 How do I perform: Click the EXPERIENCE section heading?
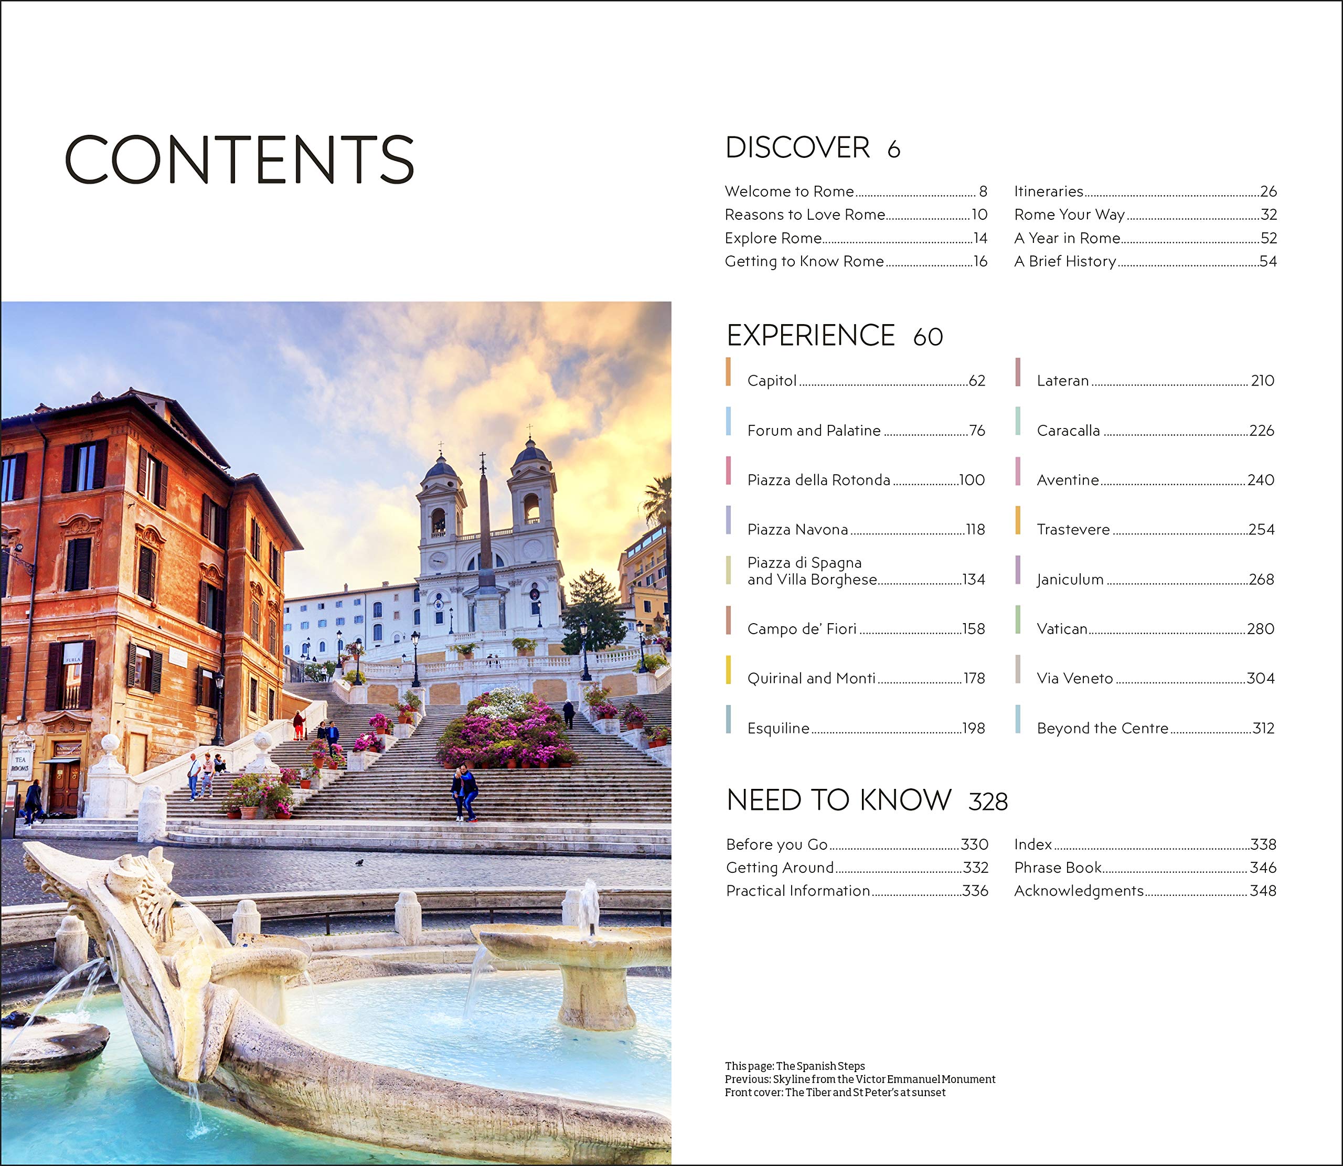point(811,336)
